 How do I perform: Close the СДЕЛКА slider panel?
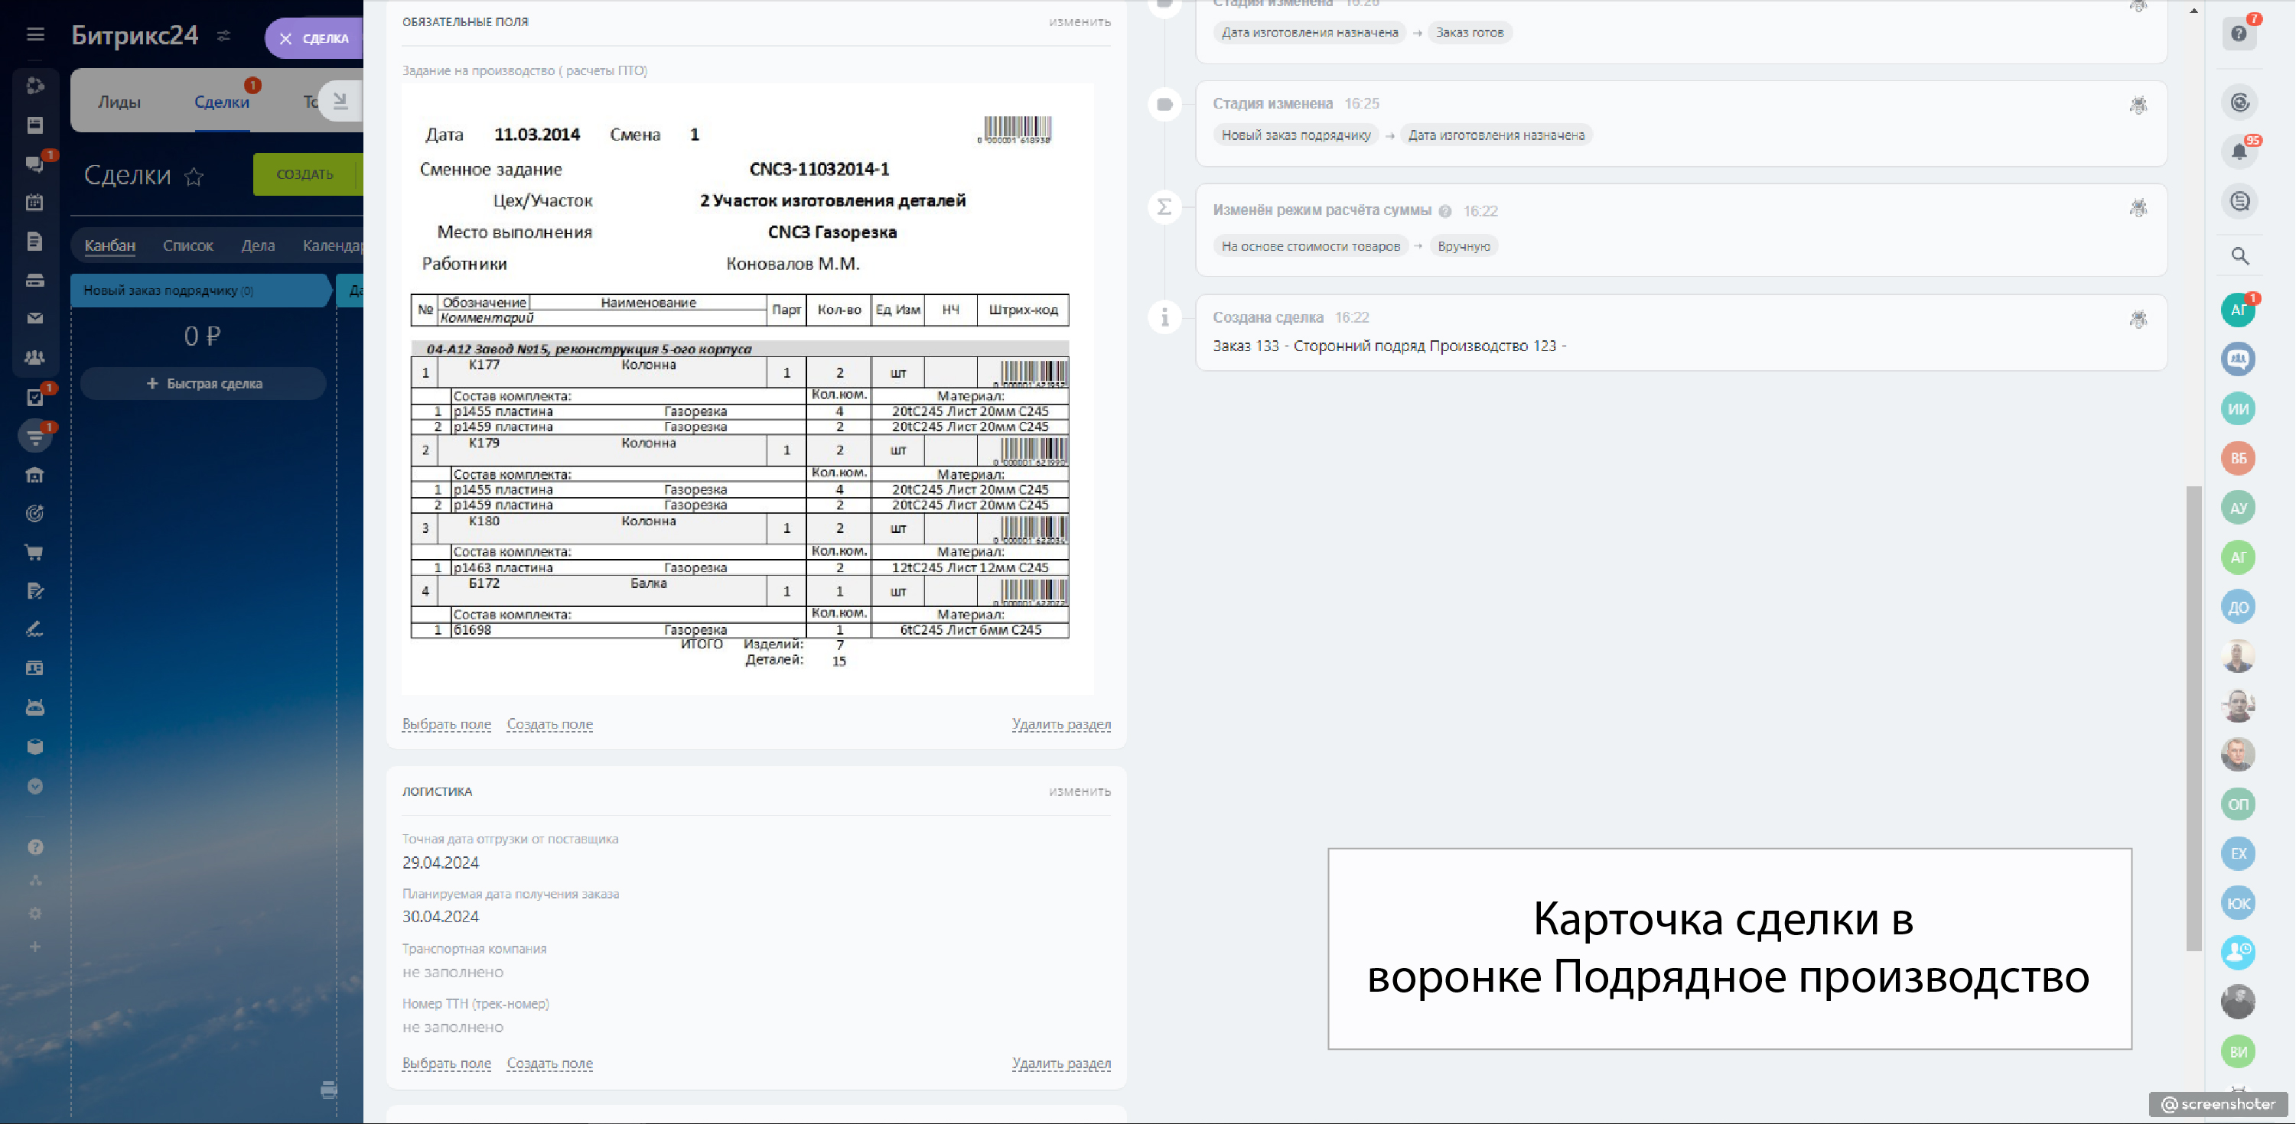point(285,38)
